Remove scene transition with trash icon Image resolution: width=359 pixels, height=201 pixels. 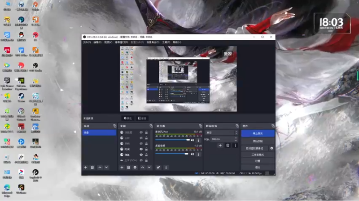click(228, 146)
